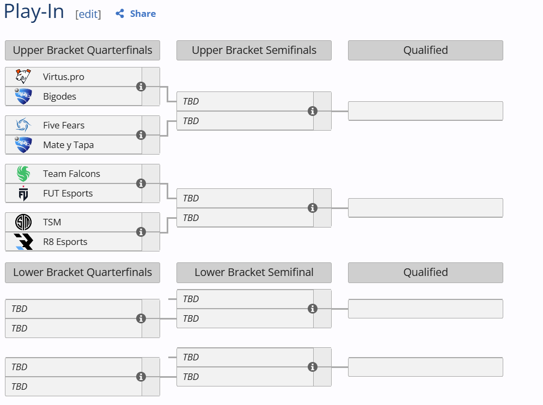Click the Upper Bracket Semifinals header
This screenshot has width=543, height=405.
tap(254, 50)
